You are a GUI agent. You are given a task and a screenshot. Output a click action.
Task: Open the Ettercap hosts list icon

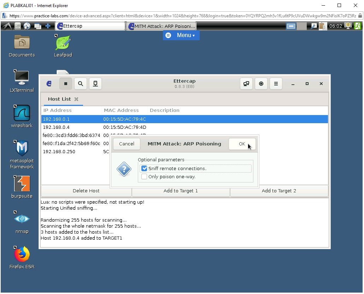click(x=95, y=84)
